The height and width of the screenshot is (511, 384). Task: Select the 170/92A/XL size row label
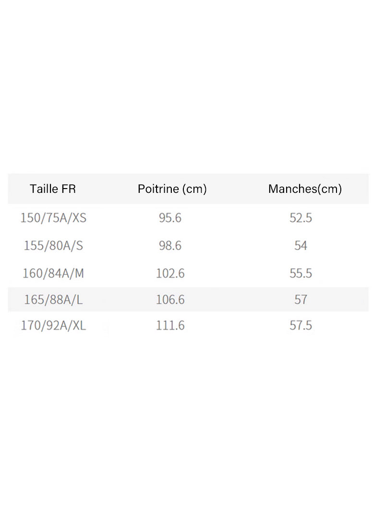click(x=53, y=325)
